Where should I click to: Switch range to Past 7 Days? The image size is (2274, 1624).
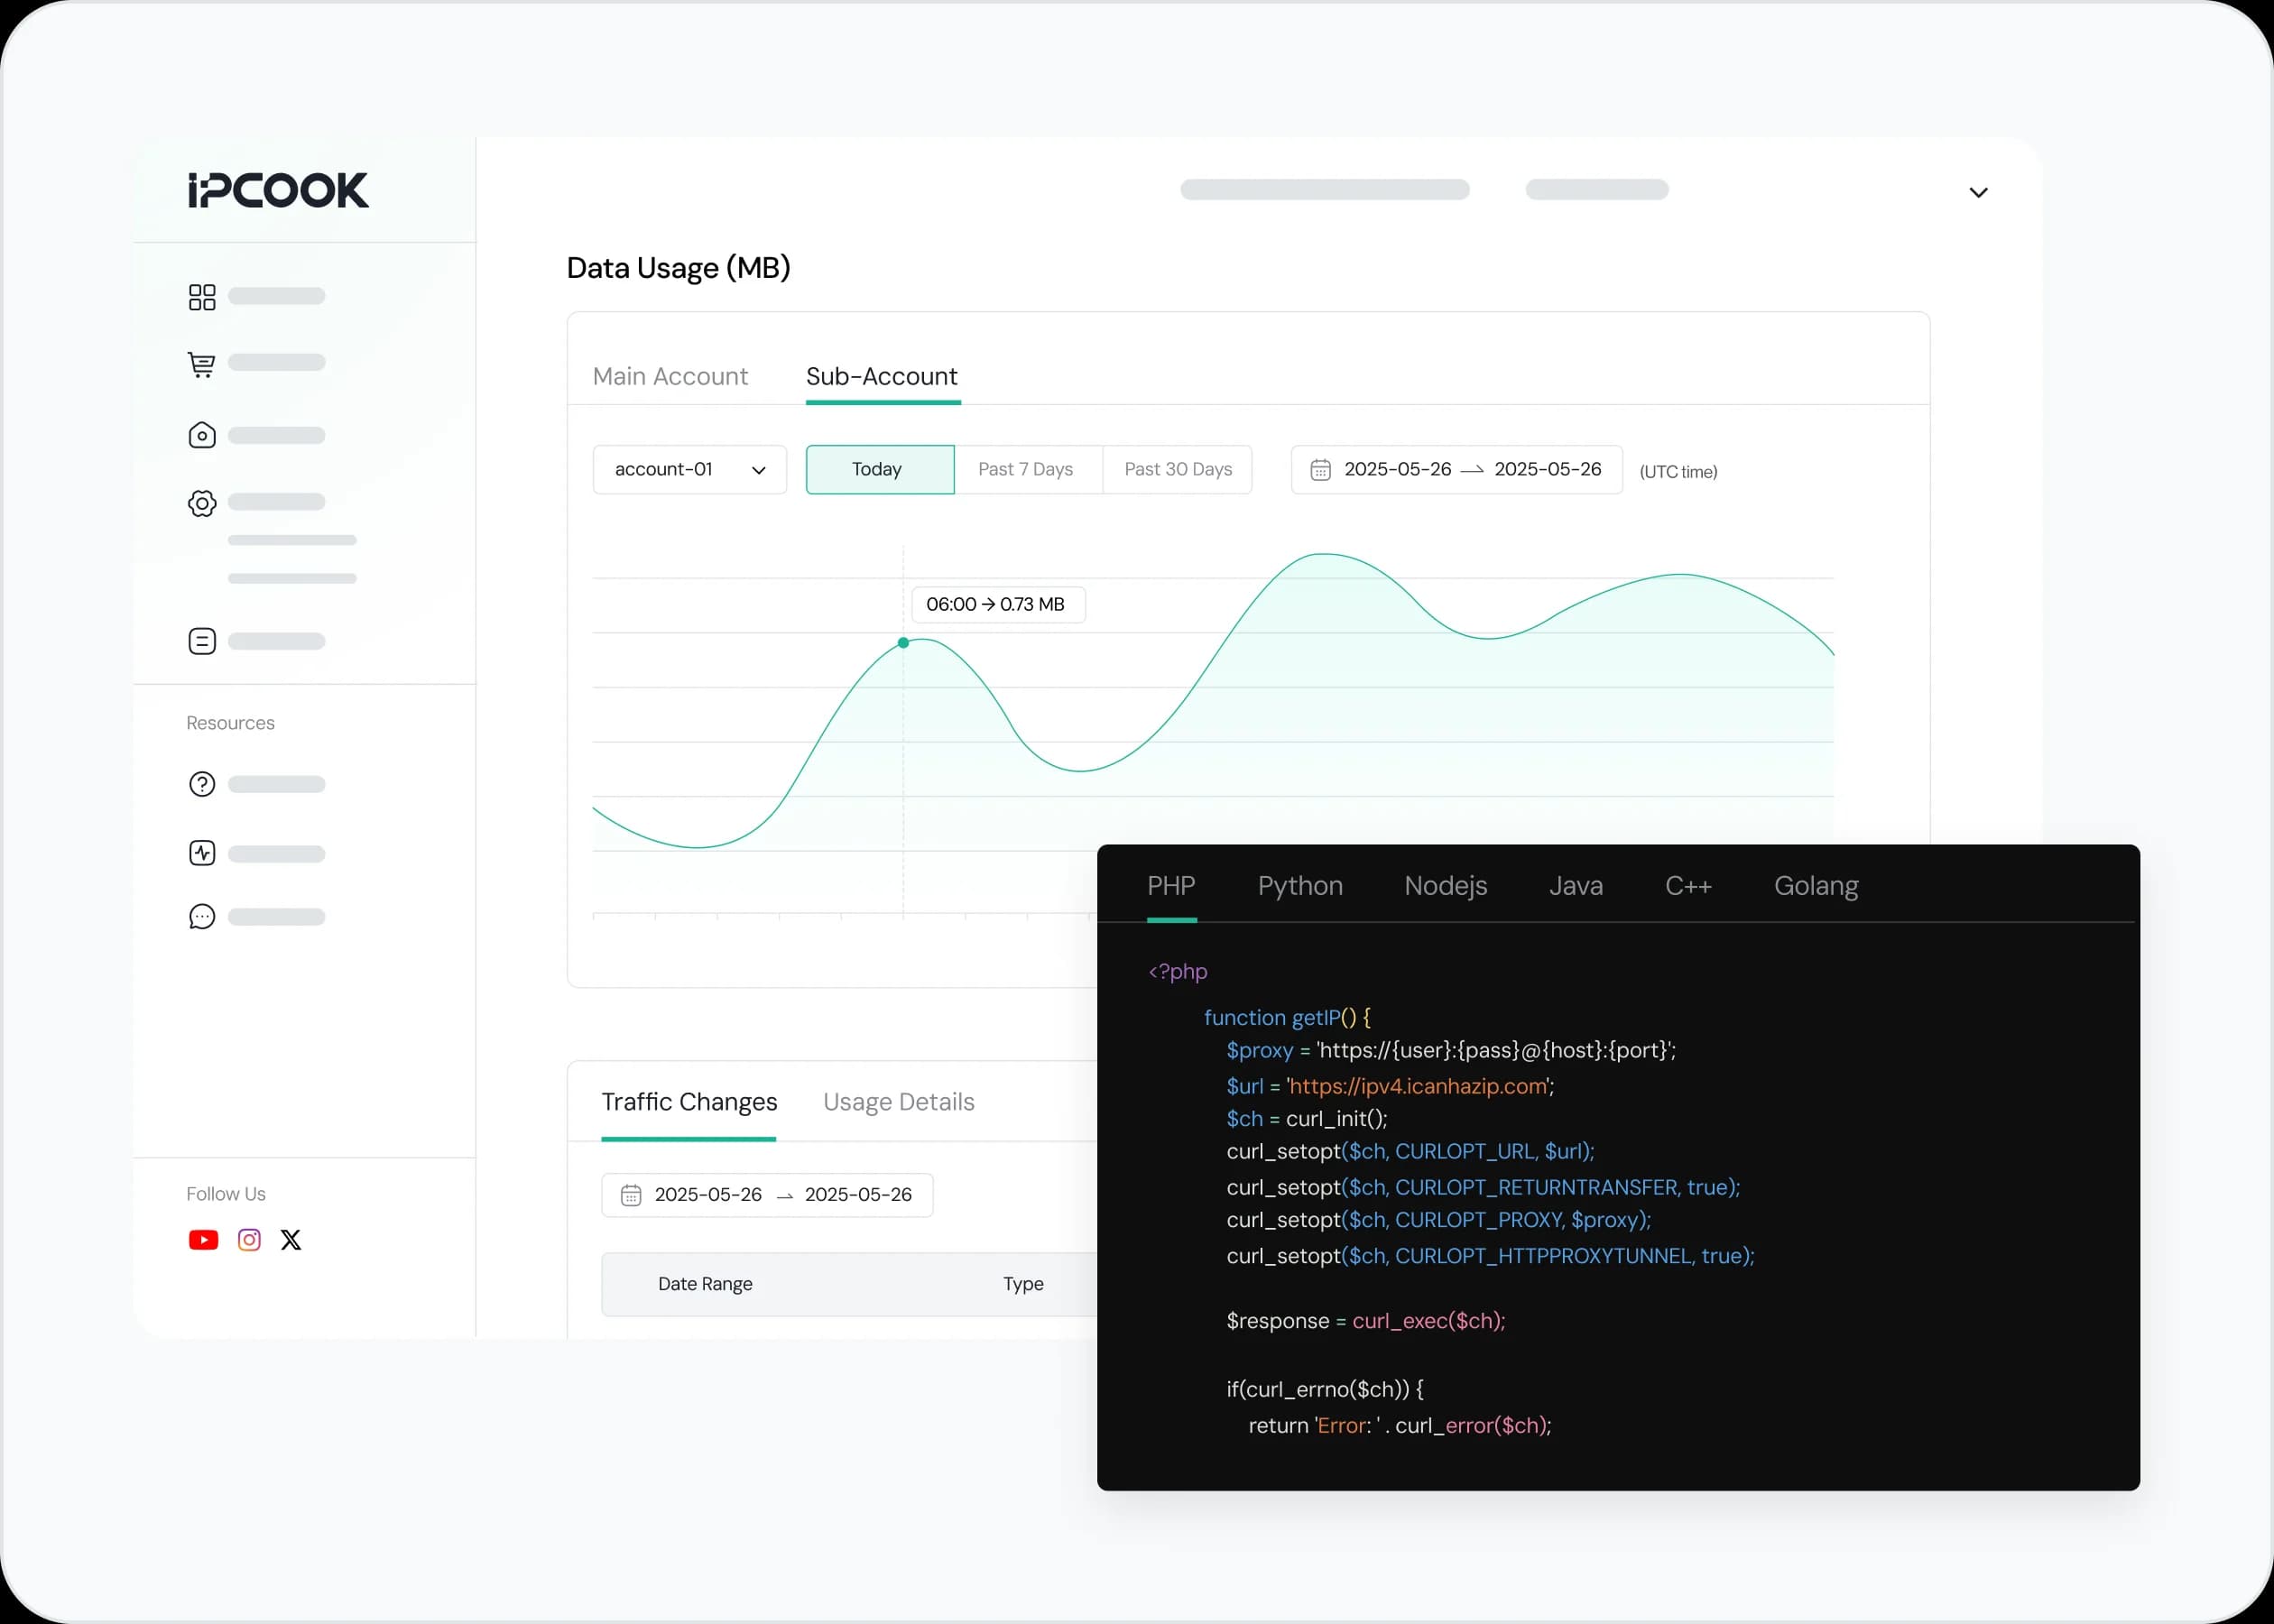pos(1026,470)
